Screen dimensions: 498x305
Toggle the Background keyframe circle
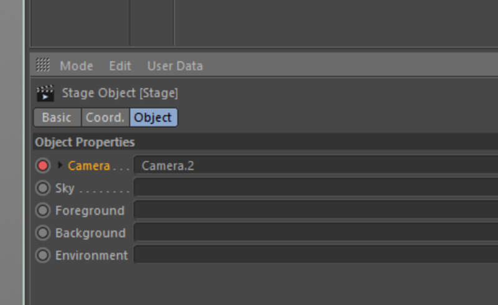tap(43, 233)
